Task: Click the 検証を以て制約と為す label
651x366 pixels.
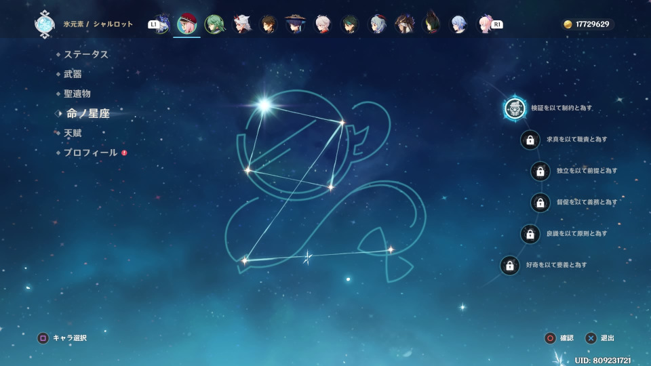Action: pos(561,108)
